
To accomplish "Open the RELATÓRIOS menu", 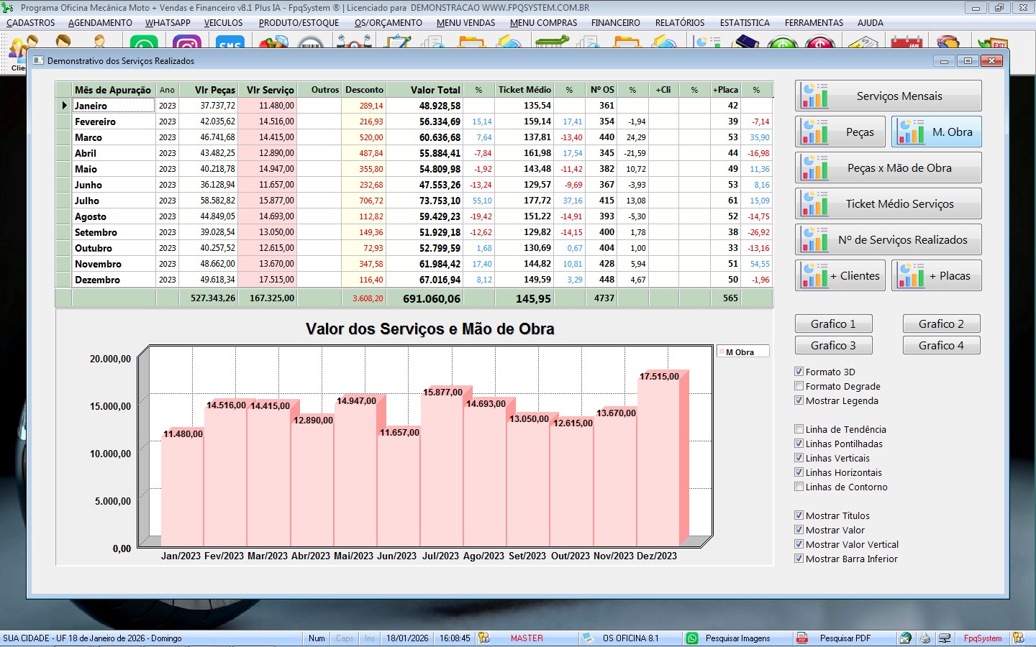I will click(x=679, y=23).
